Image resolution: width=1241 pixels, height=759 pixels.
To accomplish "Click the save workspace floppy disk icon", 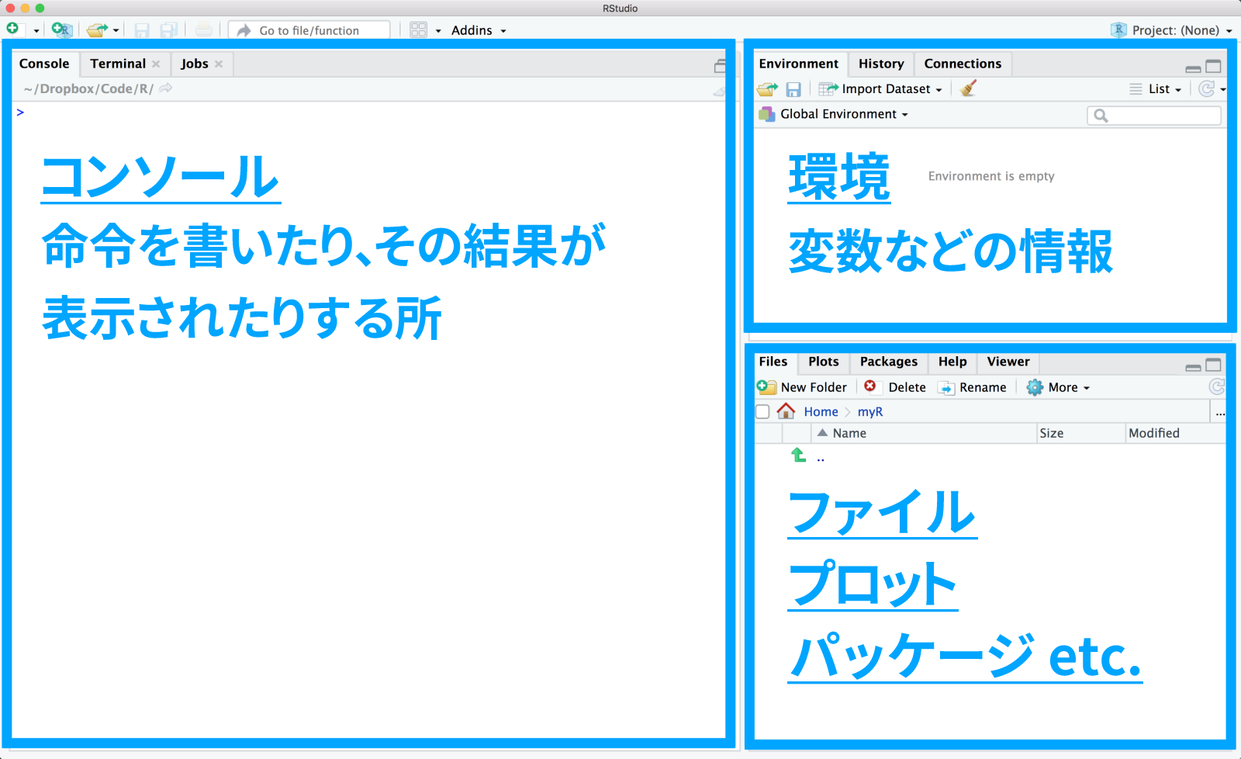I will pyautogui.click(x=793, y=89).
